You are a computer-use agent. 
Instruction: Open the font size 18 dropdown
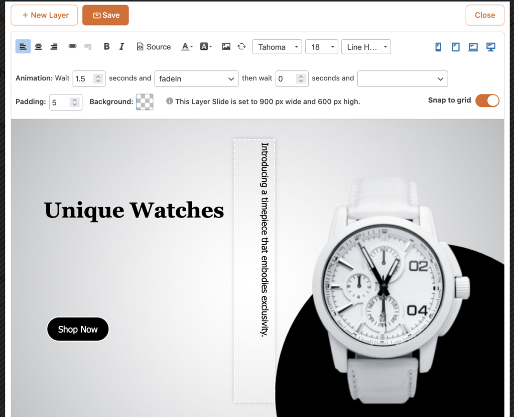click(321, 46)
